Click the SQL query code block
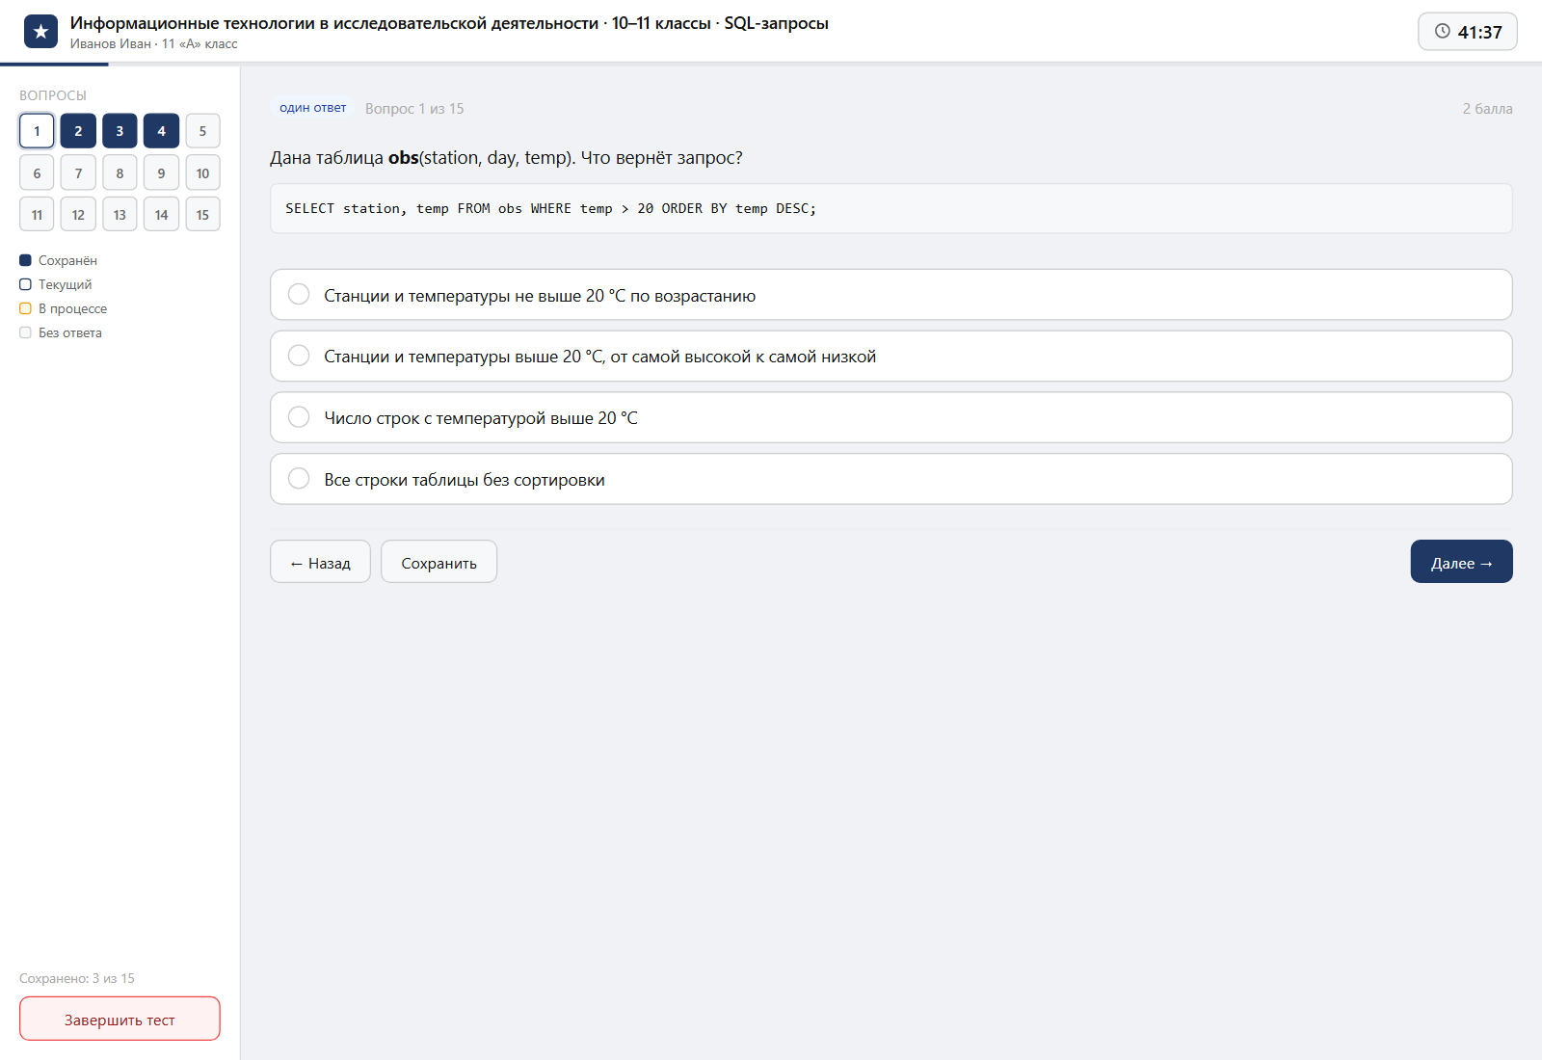This screenshot has width=1542, height=1060. coord(891,208)
